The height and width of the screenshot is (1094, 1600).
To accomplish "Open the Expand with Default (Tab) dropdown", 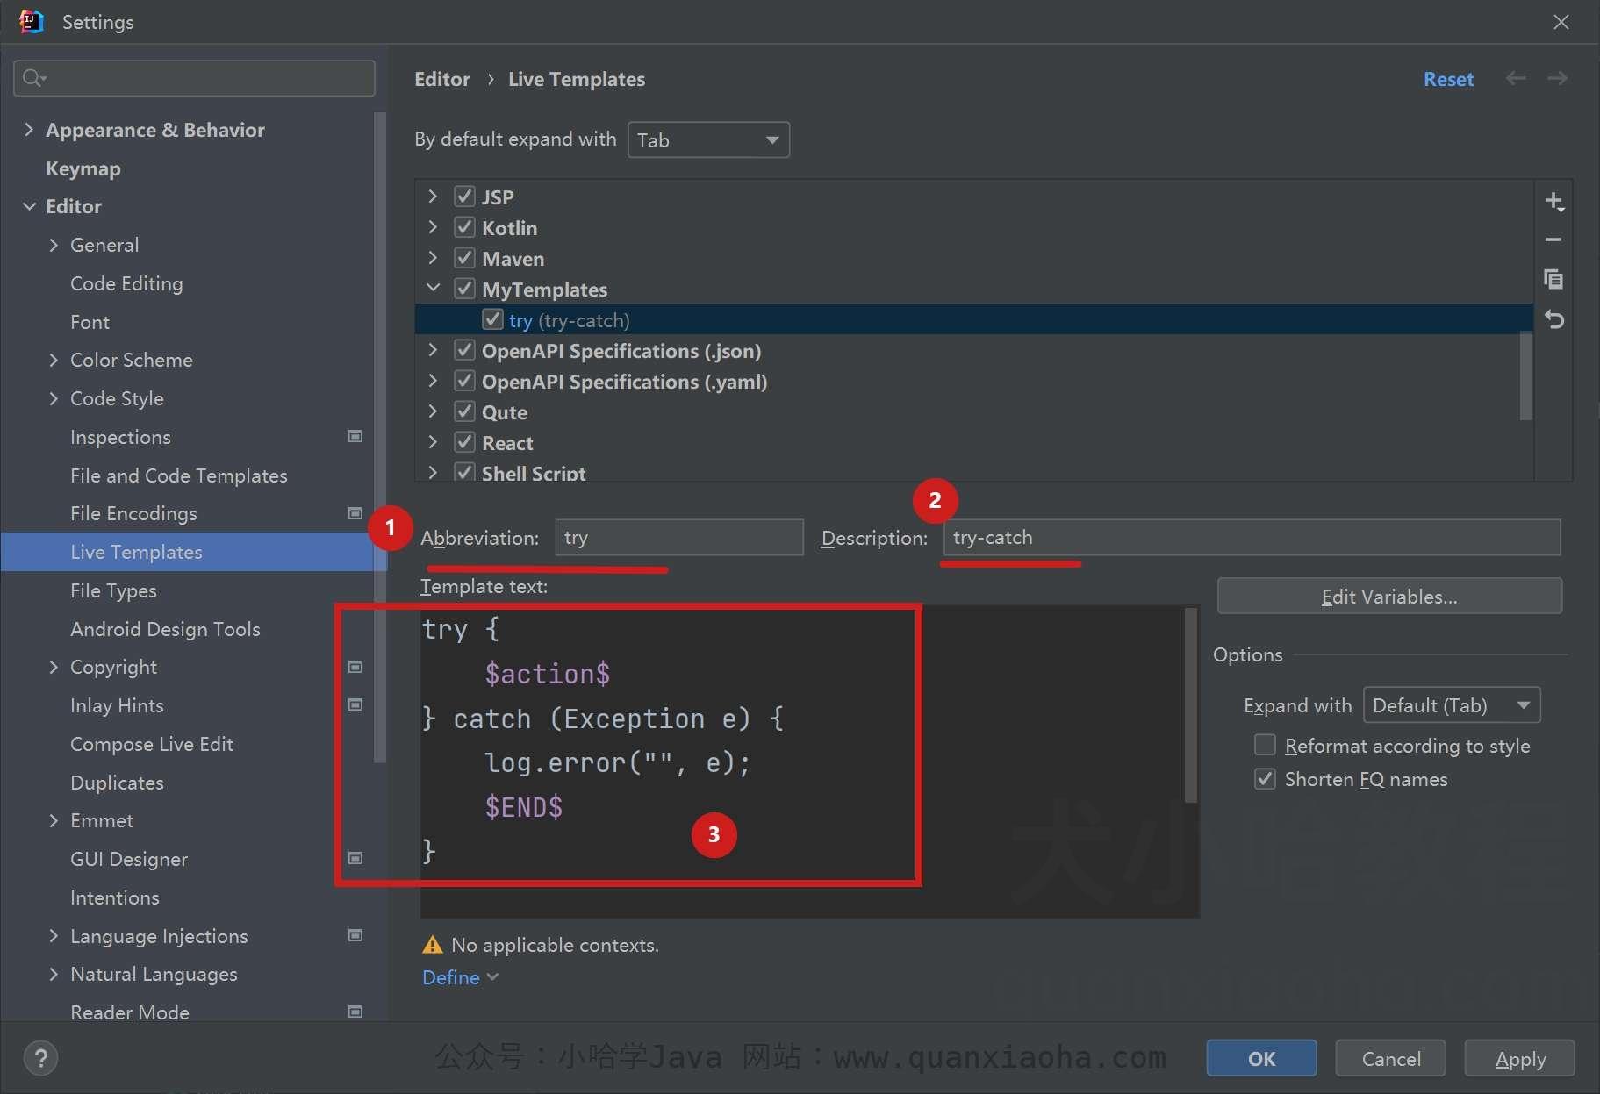I will point(1452,705).
